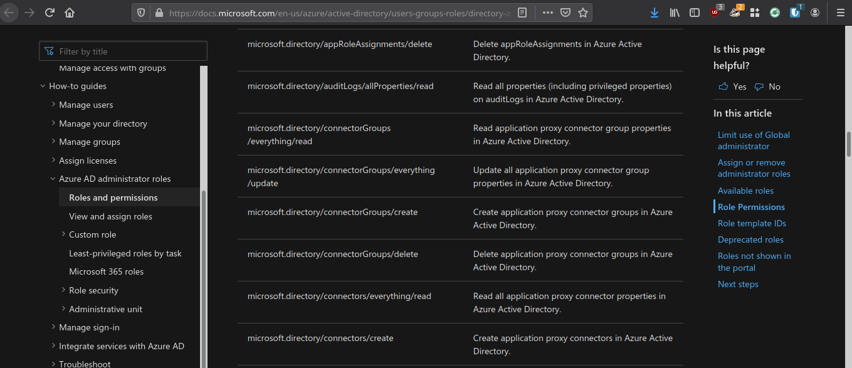Screen dimensions: 852x368
Task: Jump to the Deprecated roles section
Action: coord(750,239)
